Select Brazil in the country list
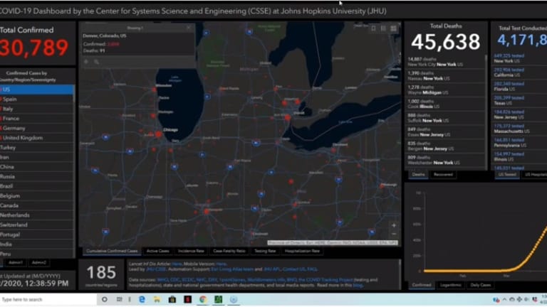The image size is (547, 307). tap(36, 186)
